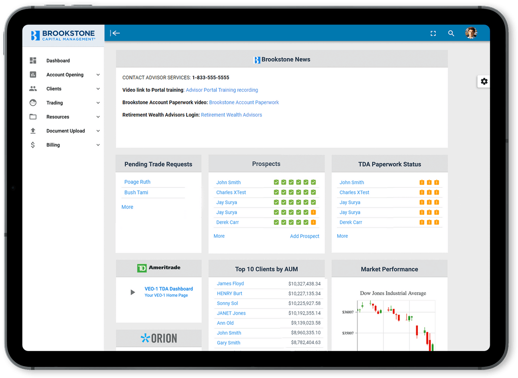Viewport: 518px width, 378px height.
Task: Open the Advisor Portal Training recording link
Action: click(x=222, y=90)
